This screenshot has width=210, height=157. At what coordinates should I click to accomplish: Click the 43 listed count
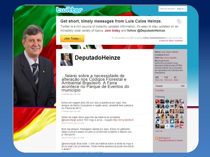tap(176, 78)
